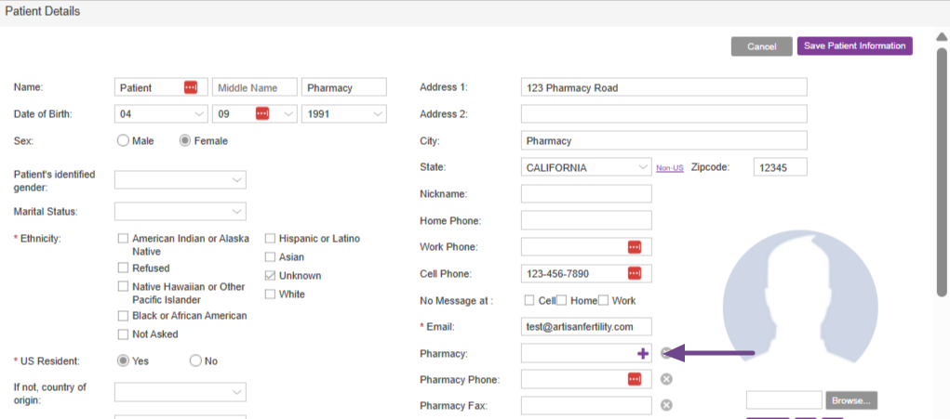This screenshot has height=419, width=950.
Task: Click the red icon in the first Name field
Action: 191,87
